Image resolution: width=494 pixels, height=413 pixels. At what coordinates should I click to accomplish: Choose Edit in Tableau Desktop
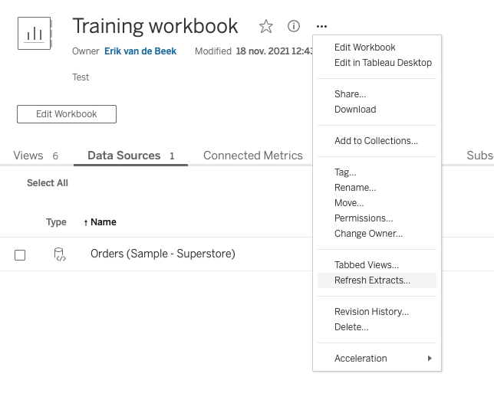tap(383, 63)
